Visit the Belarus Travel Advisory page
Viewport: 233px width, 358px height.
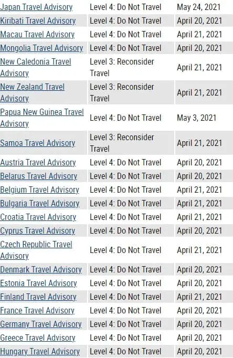click(38, 176)
